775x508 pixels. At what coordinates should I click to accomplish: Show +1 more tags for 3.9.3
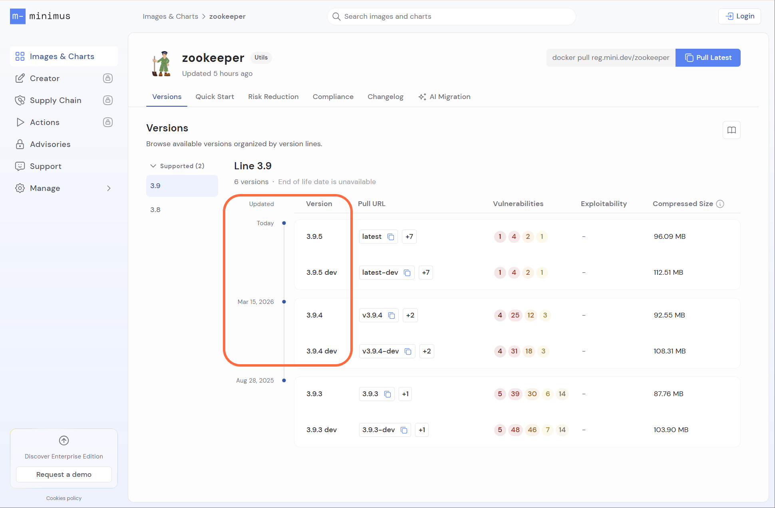click(x=405, y=394)
